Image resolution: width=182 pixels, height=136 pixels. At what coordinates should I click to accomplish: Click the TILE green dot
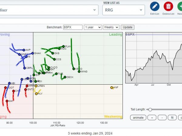coord(56,74)
